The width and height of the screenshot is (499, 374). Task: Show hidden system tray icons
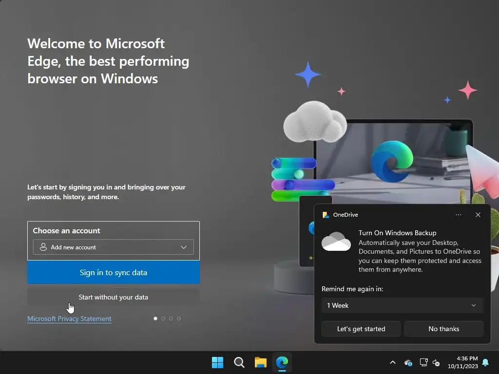pyautogui.click(x=393, y=362)
